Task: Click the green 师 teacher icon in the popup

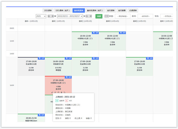Action: [57, 101]
